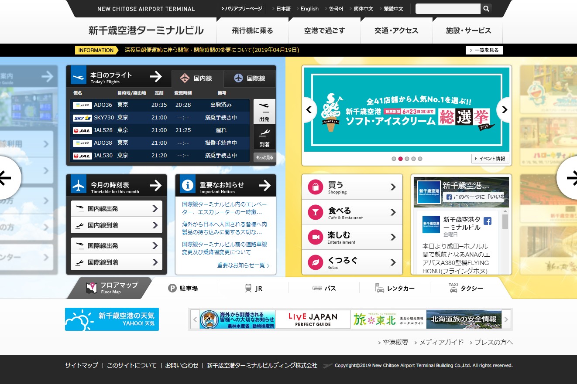This screenshot has width=577, height=384.
Task: Open the 飛行機に乗る menu
Action: 253,31
